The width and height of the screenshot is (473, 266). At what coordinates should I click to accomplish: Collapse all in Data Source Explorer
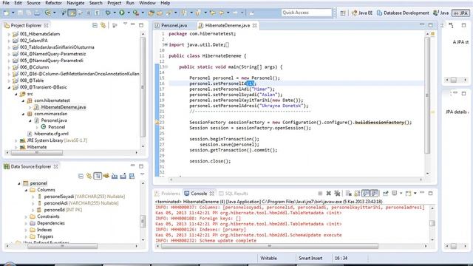[81, 176]
